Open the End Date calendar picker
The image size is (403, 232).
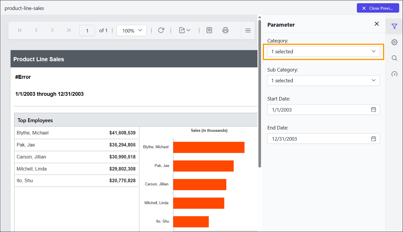[x=373, y=138]
